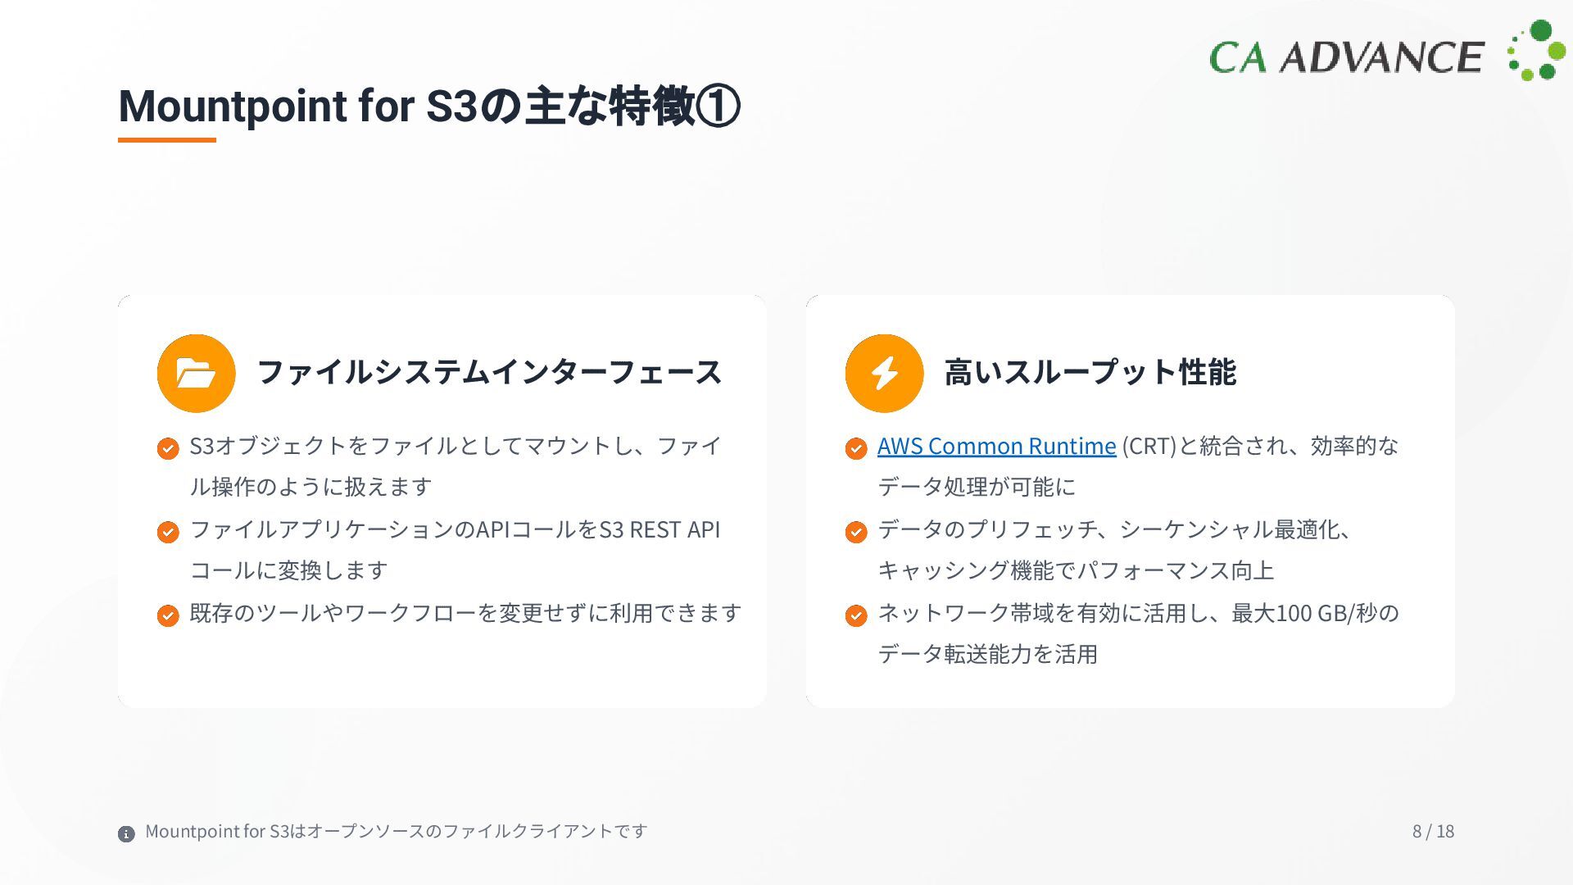Click the orange underline below the title

(x=167, y=140)
